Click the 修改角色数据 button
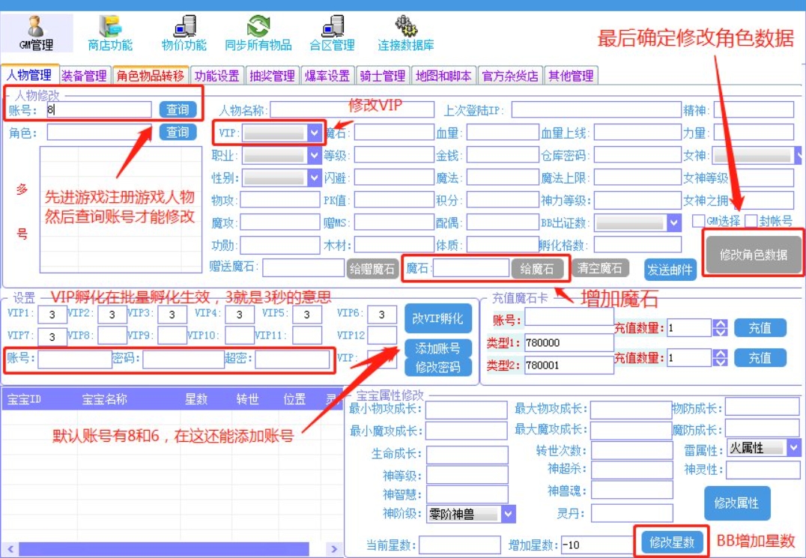 click(753, 255)
